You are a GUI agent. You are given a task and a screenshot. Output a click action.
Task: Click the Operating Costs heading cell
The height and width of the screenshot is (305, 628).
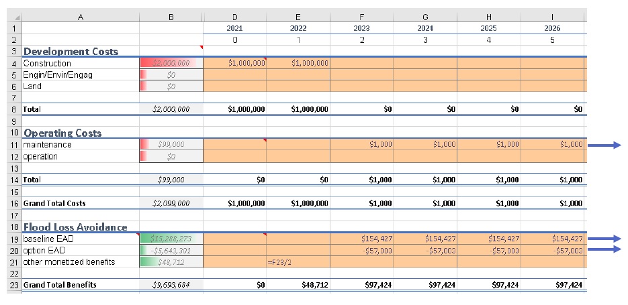81,133
